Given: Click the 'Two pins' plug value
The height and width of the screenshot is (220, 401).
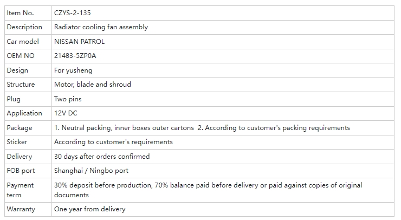Looking at the screenshot, I should [68, 99].
